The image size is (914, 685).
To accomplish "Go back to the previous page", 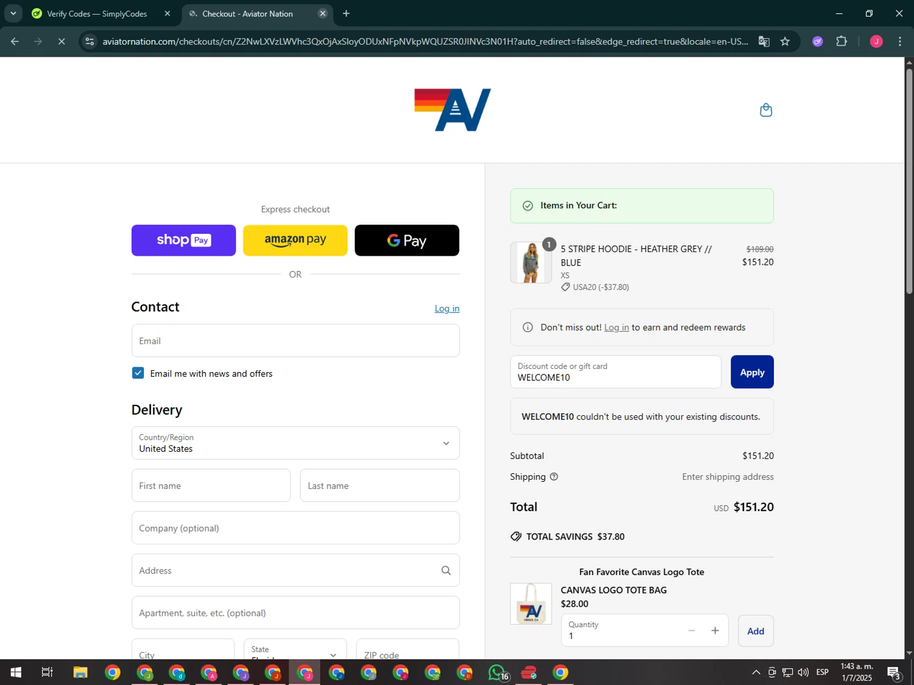I will coord(15,41).
